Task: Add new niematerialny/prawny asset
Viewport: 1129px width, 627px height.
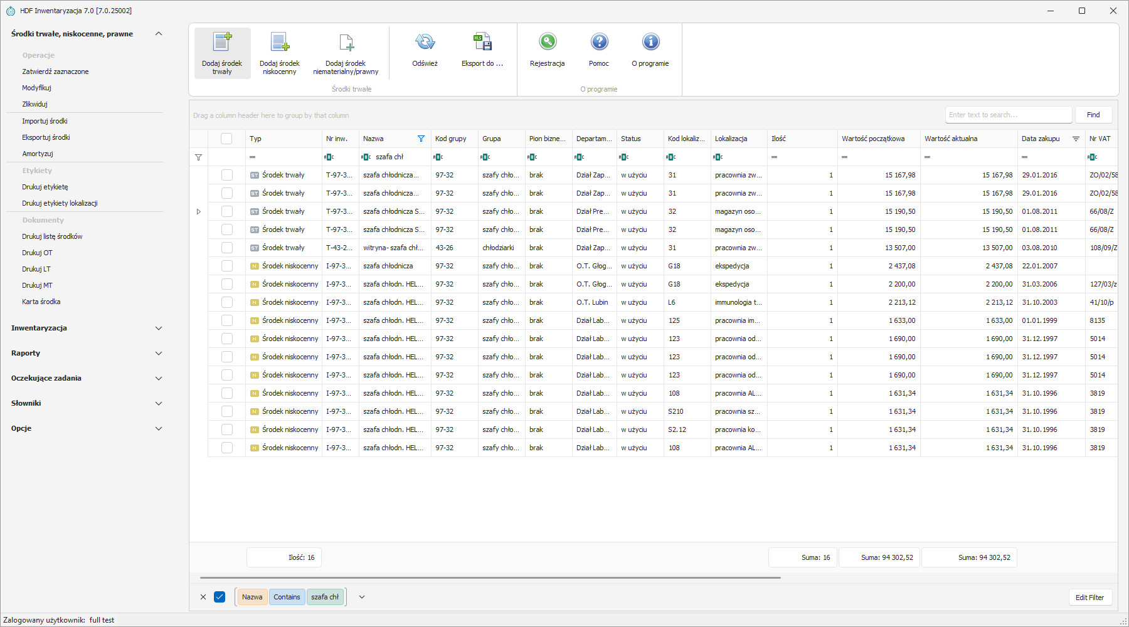Action: pyautogui.click(x=346, y=43)
